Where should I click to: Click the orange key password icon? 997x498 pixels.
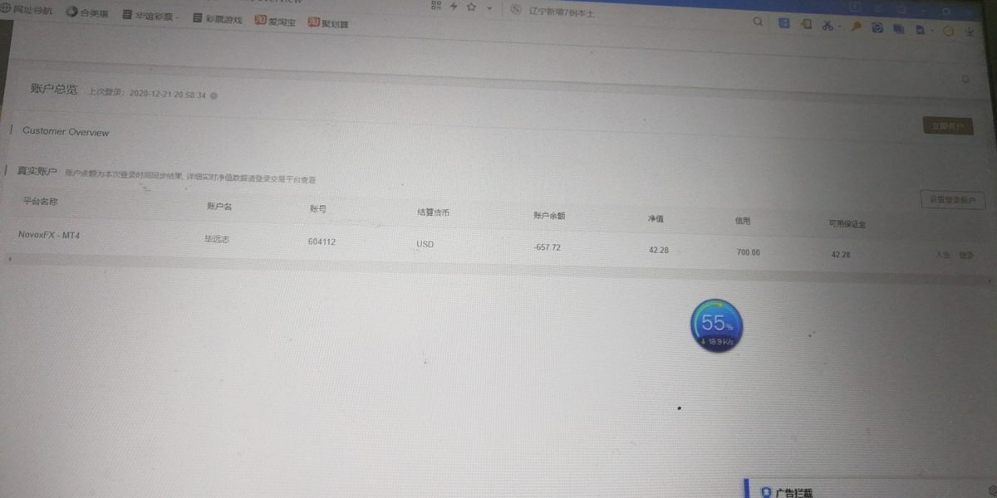coord(855,27)
